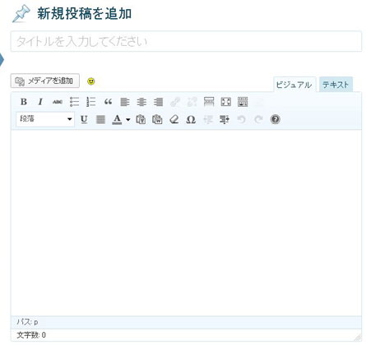The image size is (366, 345).
Task: Toggle underline formatting
Action: point(84,119)
